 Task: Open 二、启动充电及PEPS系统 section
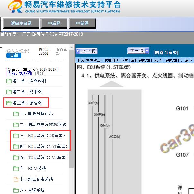click(x=43, y=125)
